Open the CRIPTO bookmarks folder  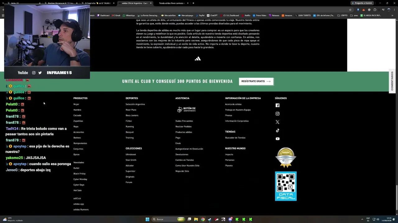342,15
